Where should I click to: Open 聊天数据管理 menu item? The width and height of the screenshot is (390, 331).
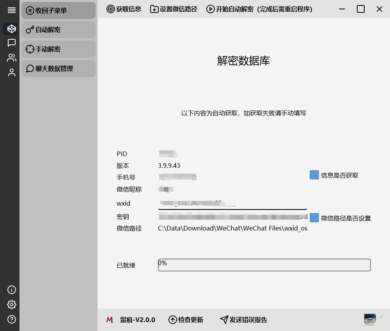[58, 68]
